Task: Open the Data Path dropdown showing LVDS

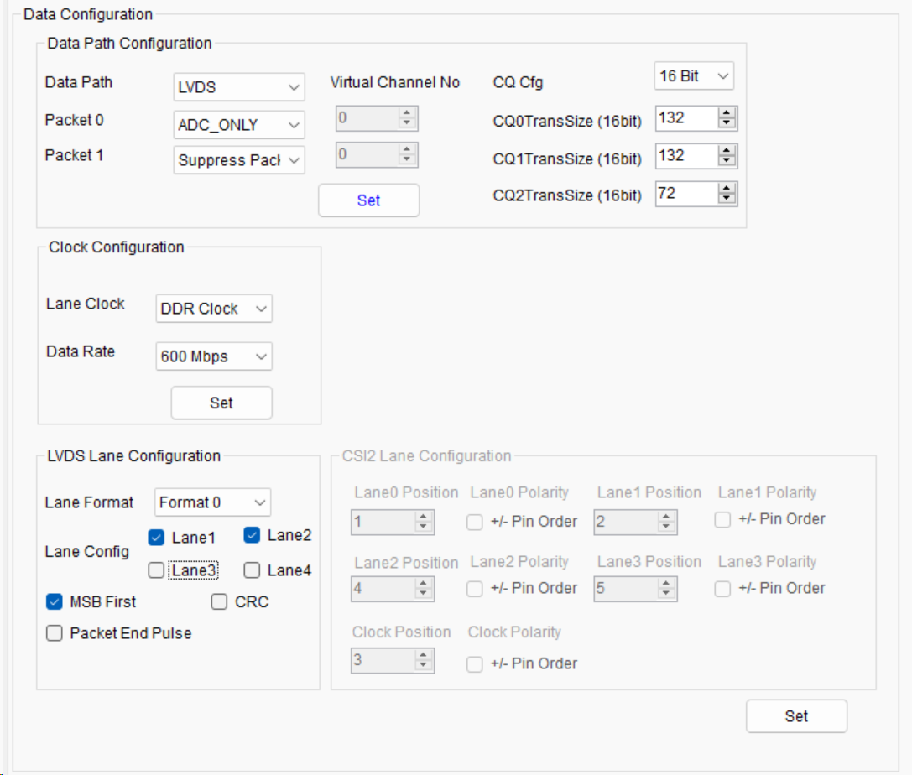Action: pos(238,87)
